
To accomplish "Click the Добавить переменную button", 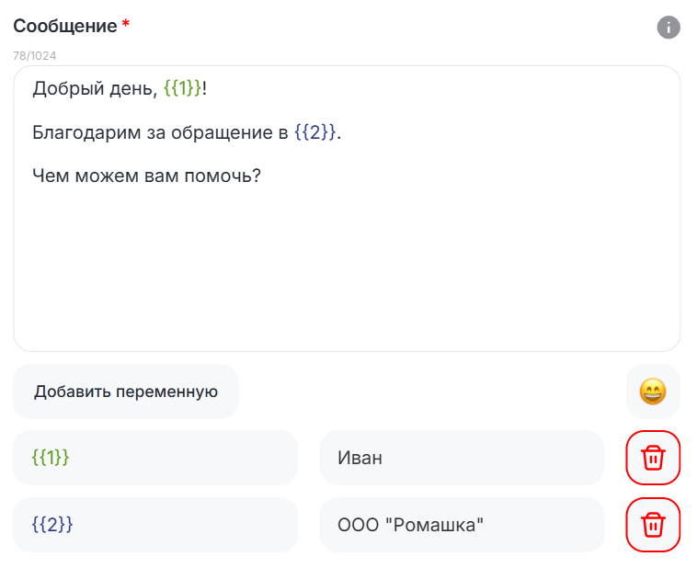I will (126, 392).
